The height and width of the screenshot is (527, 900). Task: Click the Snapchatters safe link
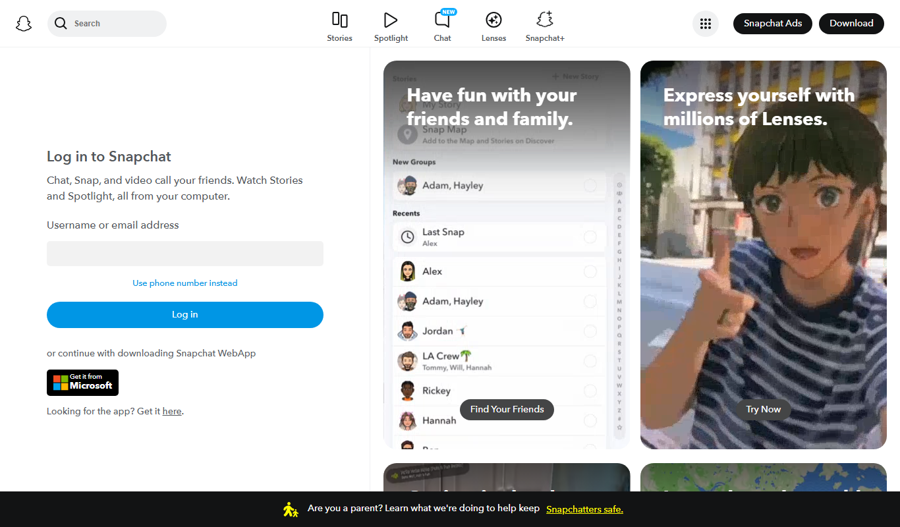(584, 509)
